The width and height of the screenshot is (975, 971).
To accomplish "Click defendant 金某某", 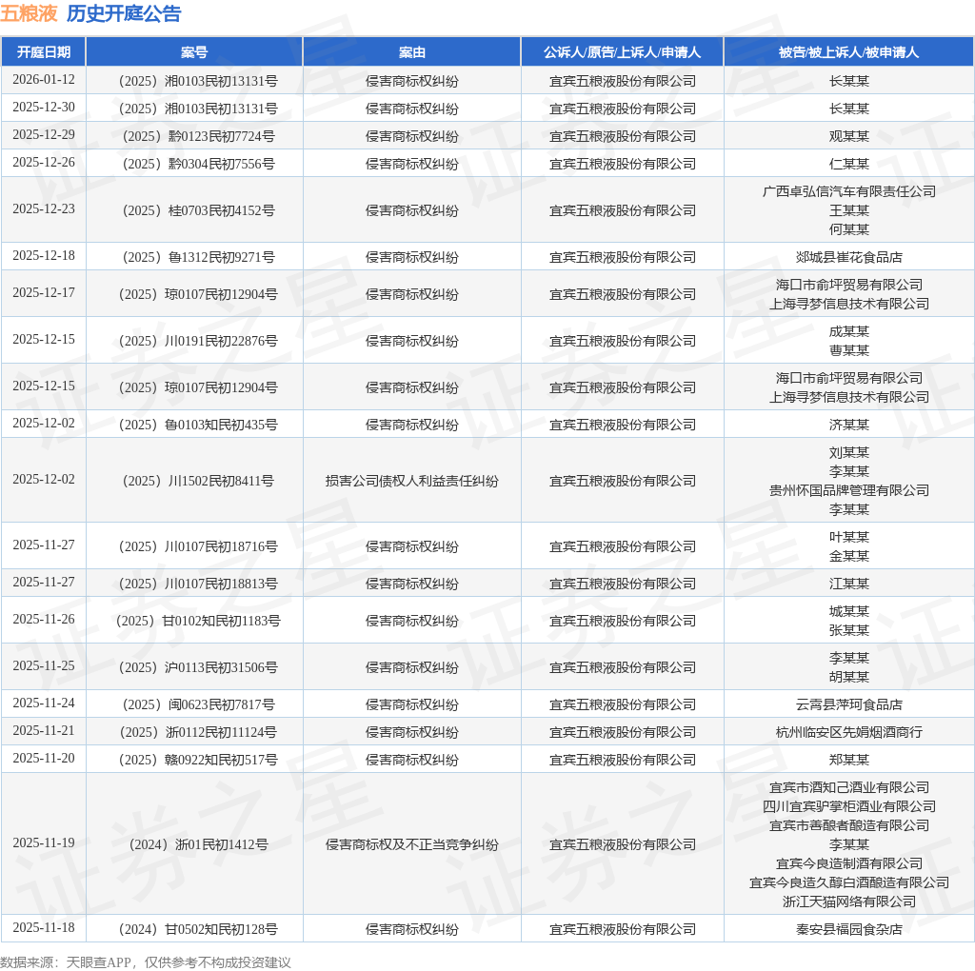I will point(848,556).
